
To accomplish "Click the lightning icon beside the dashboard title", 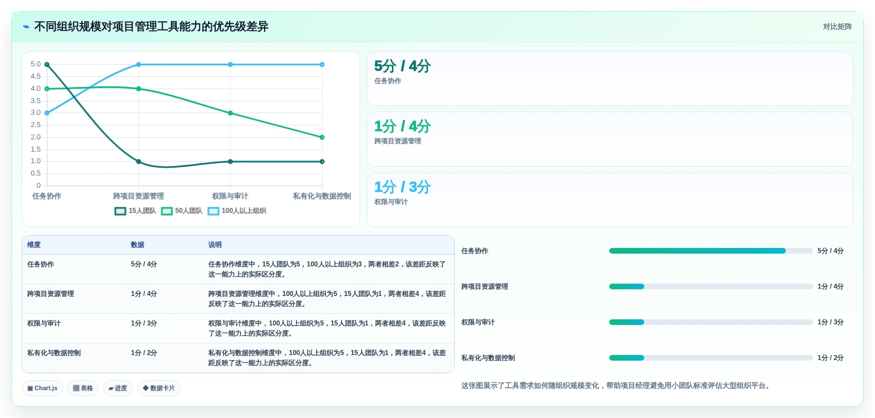I will point(26,27).
